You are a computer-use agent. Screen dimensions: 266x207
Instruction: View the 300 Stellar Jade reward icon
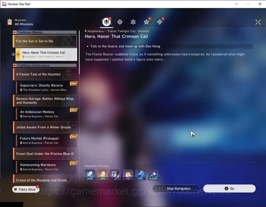coord(103,175)
